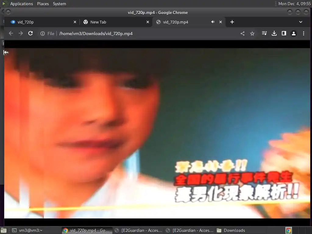
Task: Share this page from the address bar
Action: tap(242, 34)
